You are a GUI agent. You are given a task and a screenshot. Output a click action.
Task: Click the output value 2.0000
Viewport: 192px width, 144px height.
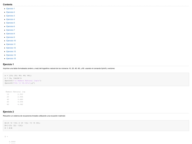tap(12, 142)
